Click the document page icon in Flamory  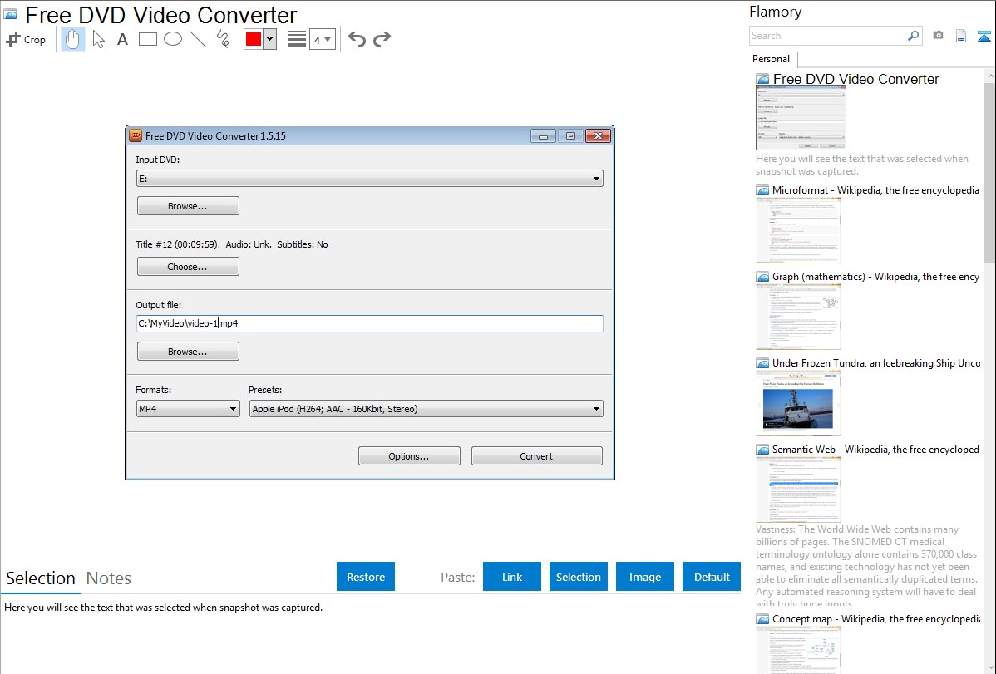pyautogui.click(x=961, y=36)
